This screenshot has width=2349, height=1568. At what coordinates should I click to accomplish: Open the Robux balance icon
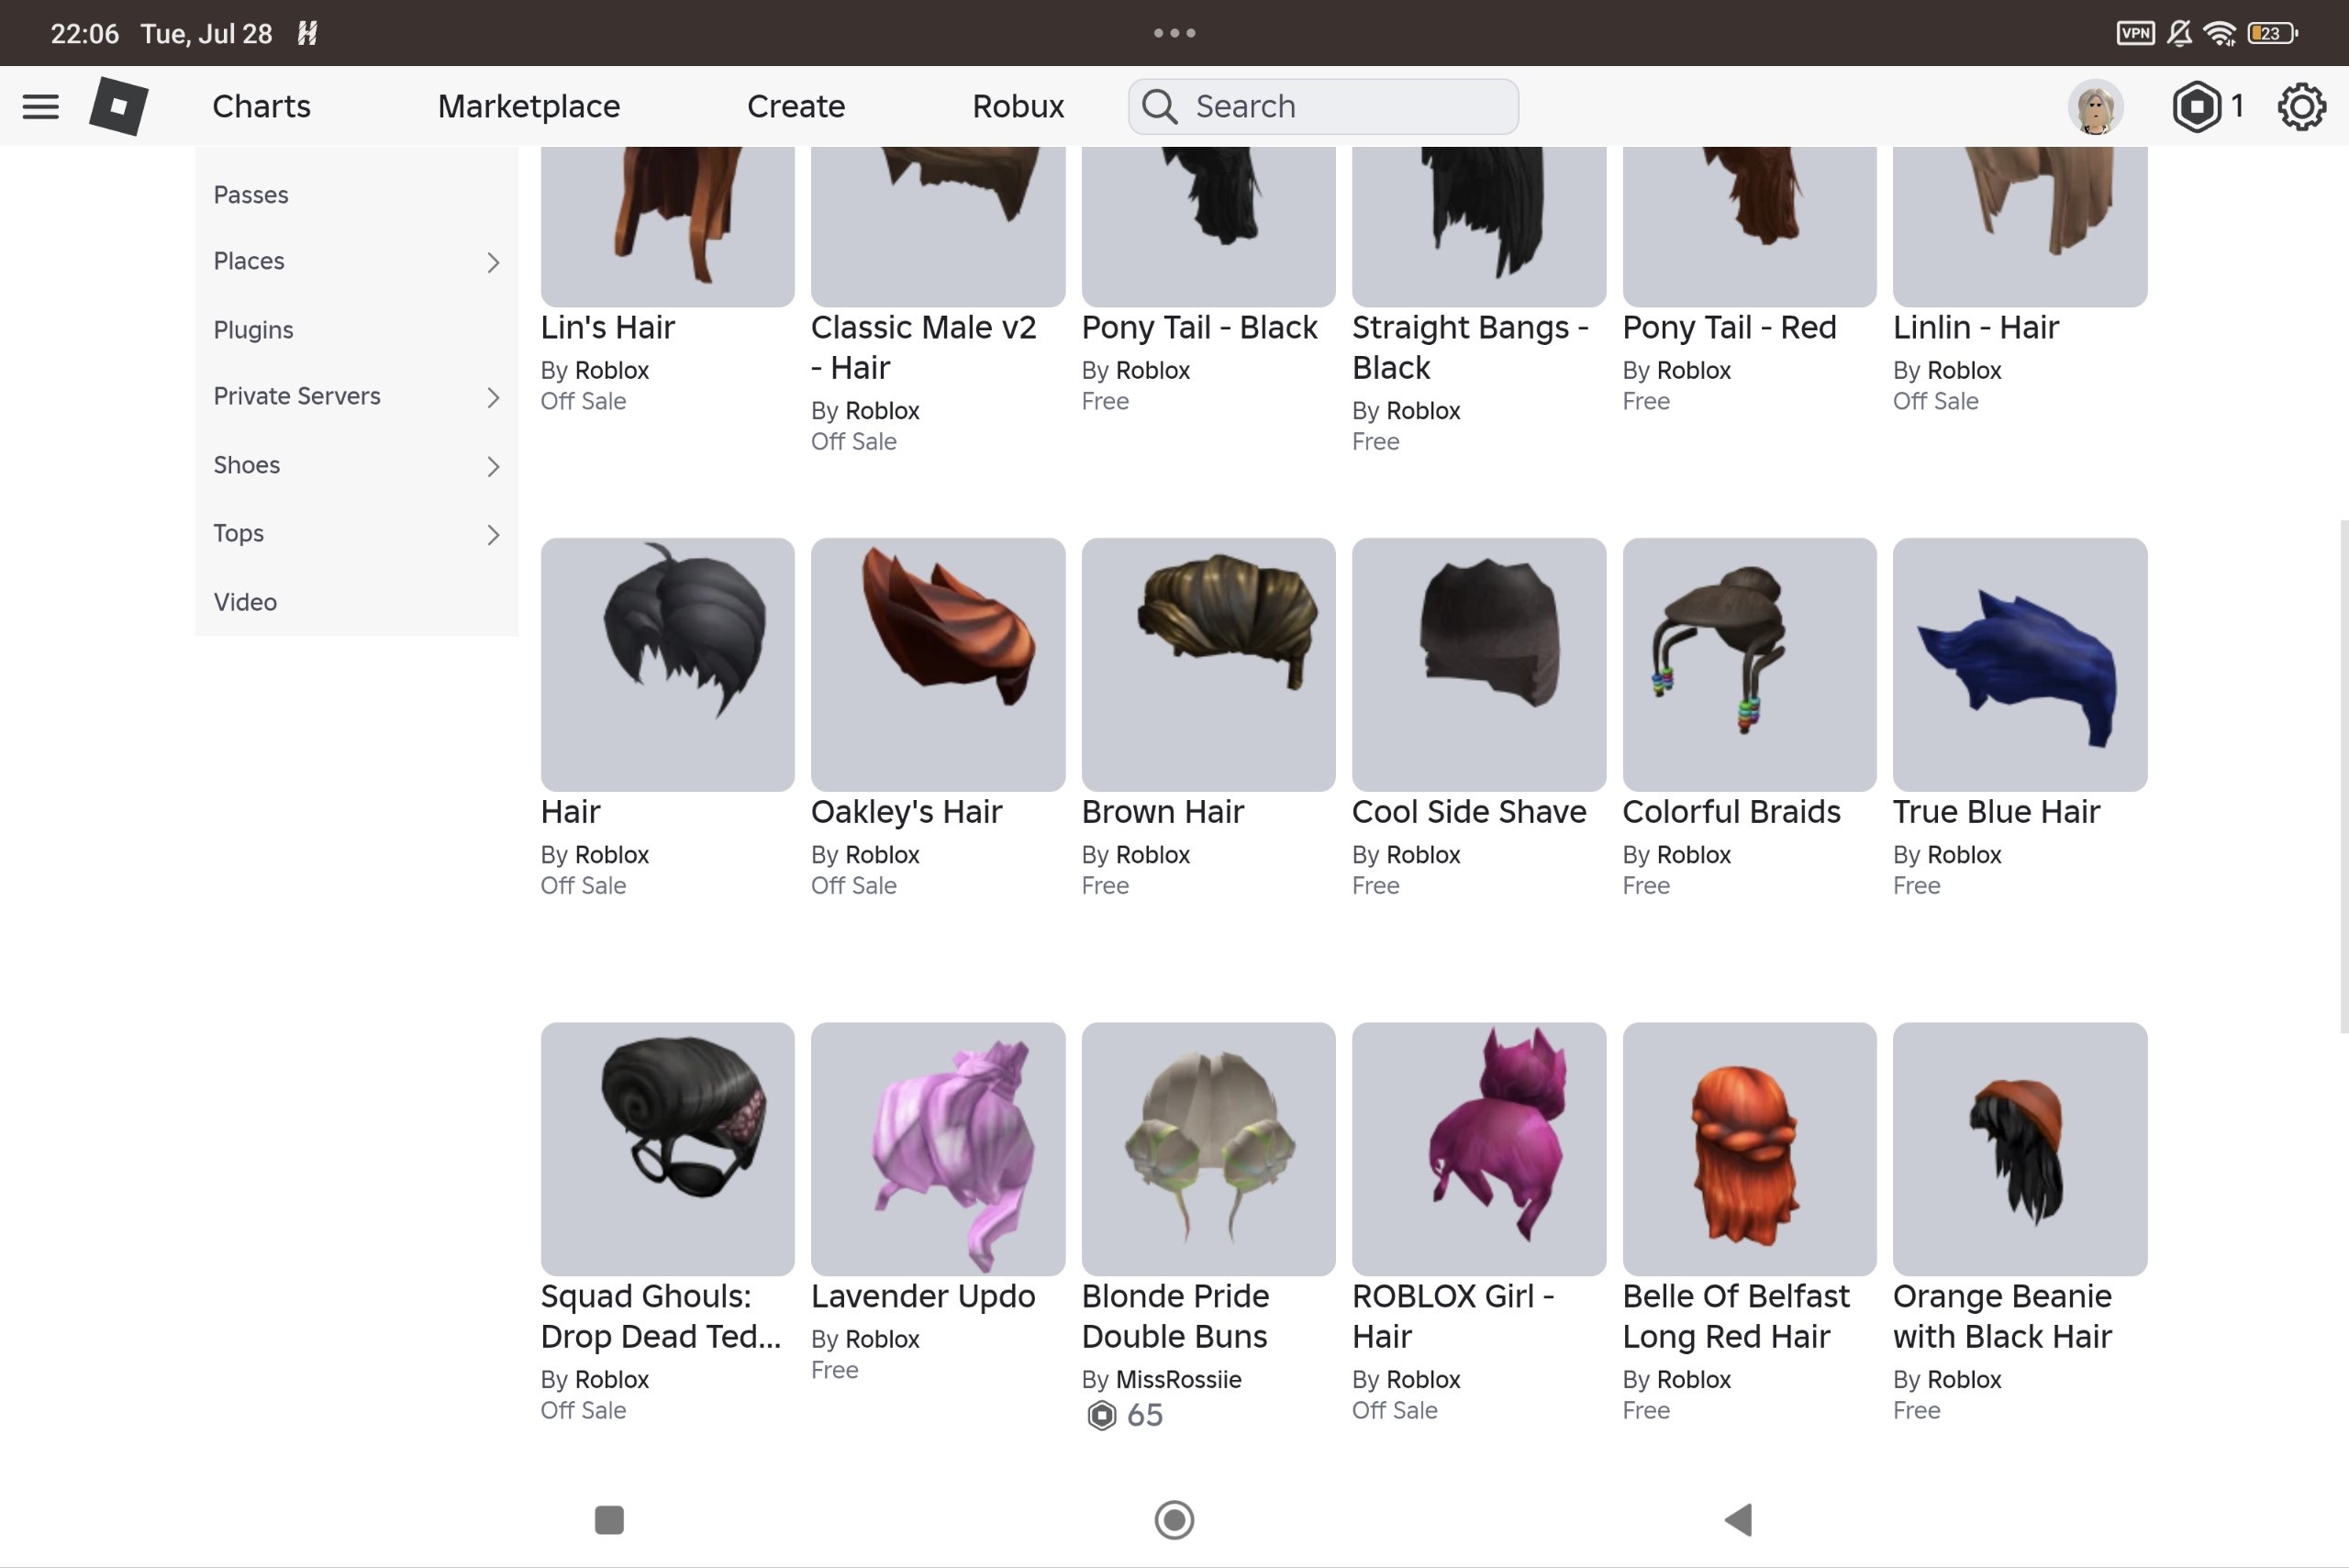pos(2196,106)
